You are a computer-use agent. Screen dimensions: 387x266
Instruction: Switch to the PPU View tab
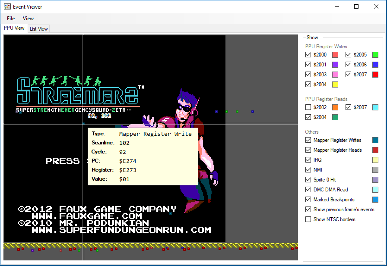[x=14, y=28]
